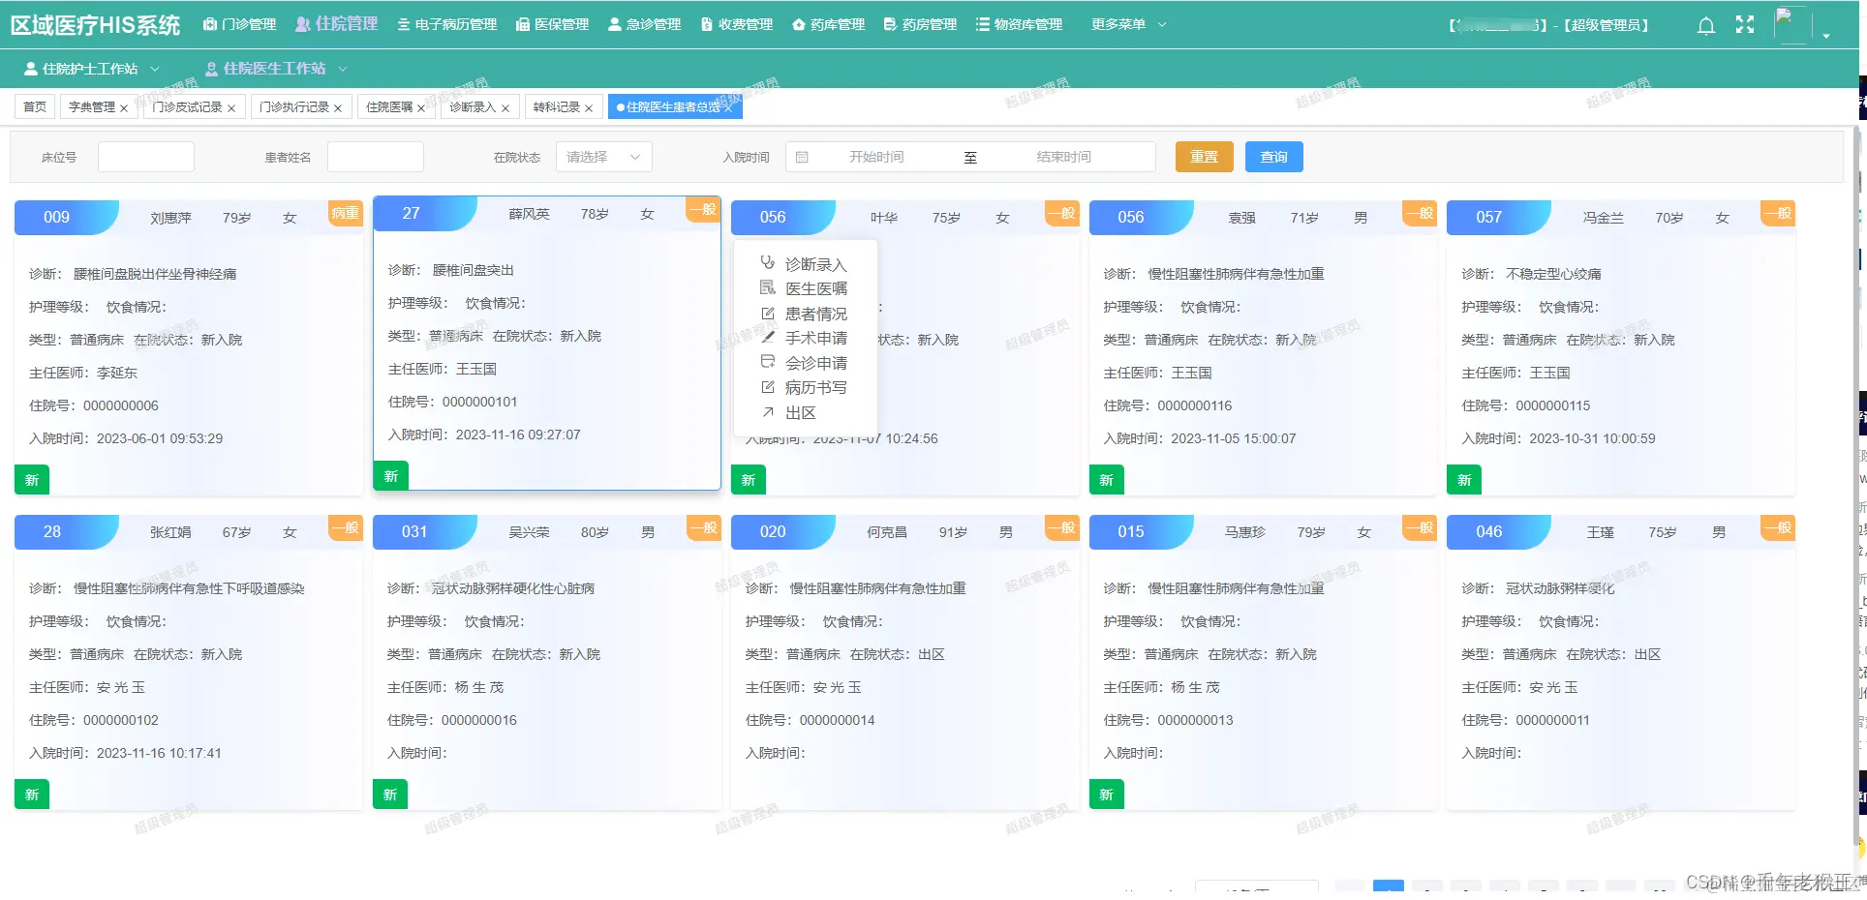Click inside the 患者姓名 input field
The image size is (1867, 900).
pyautogui.click(x=376, y=156)
